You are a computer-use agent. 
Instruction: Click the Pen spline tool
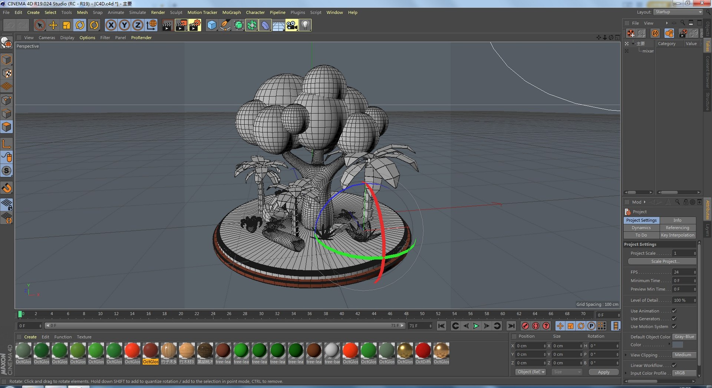pyautogui.click(x=225, y=25)
